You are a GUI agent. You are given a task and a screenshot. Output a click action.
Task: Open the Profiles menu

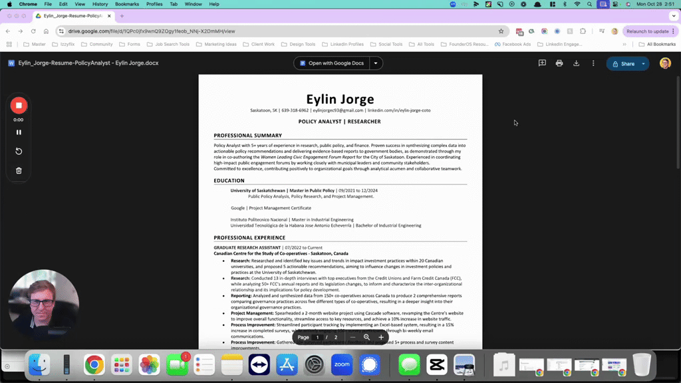(x=154, y=4)
